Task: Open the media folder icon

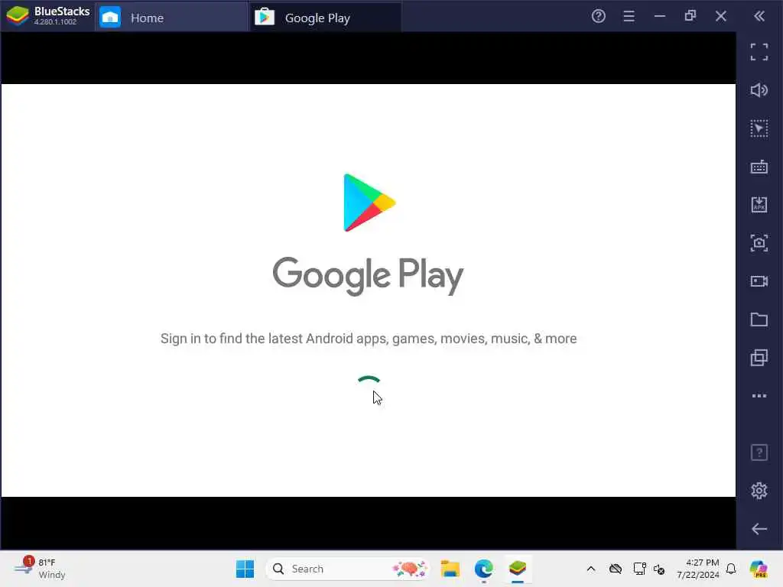Action: click(x=759, y=319)
